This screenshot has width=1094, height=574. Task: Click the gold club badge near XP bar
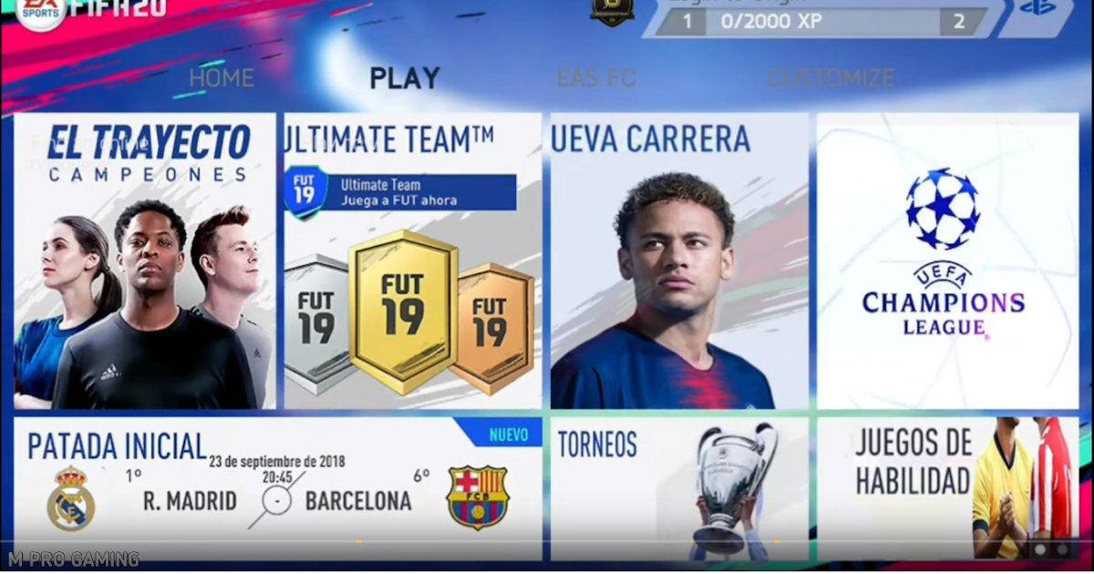point(613,11)
